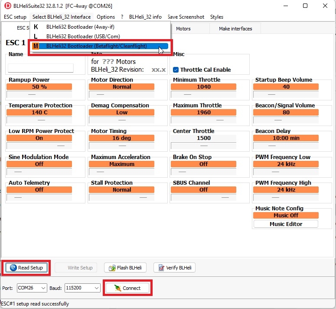Click the Motor Timing slider track
This screenshot has width=336, height=309.
[122, 146]
